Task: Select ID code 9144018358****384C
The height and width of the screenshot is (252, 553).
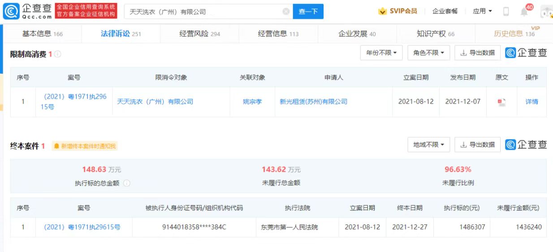Action: pos(194,227)
